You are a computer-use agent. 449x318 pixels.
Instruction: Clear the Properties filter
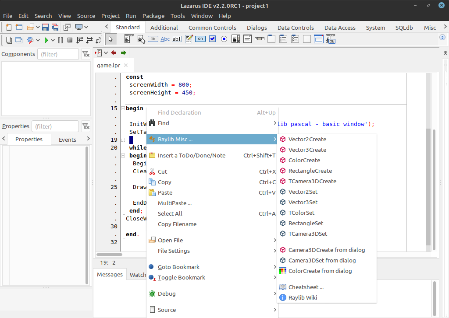86,126
